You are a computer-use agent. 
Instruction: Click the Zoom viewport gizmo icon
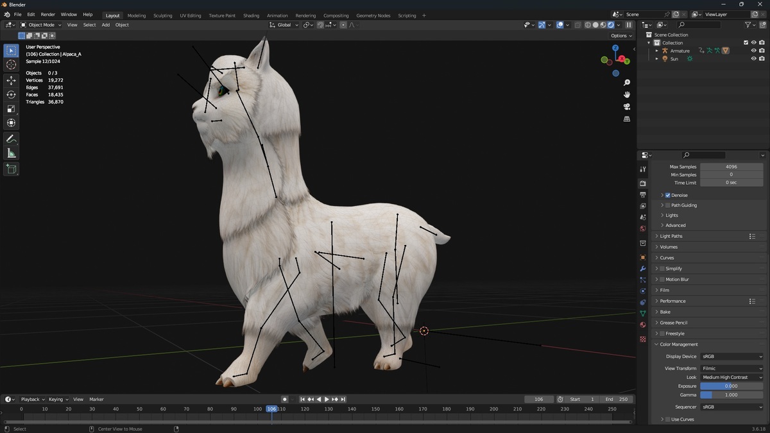click(627, 83)
